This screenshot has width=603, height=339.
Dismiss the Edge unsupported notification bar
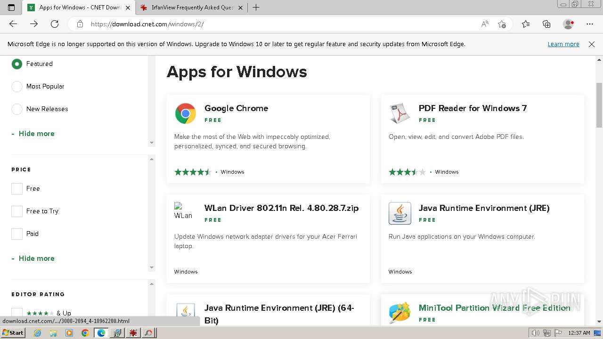592,44
